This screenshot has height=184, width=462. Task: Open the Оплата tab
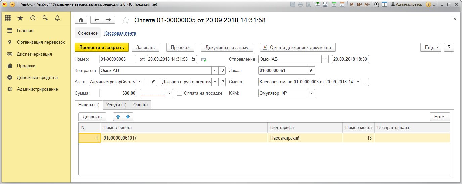[x=140, y=105]
